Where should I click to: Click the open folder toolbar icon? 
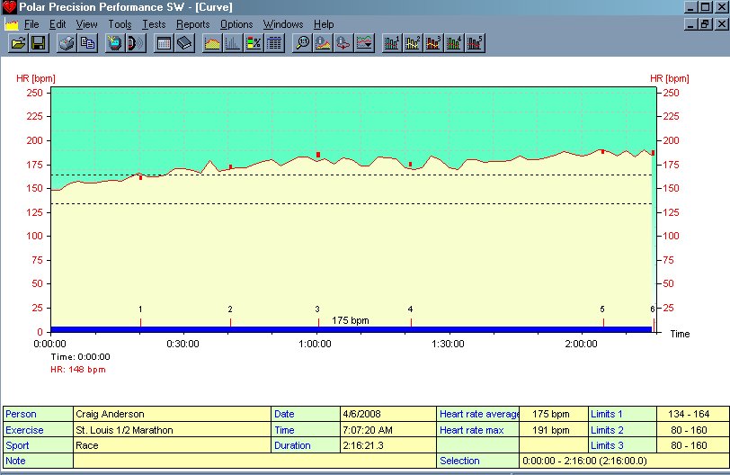click(x=18, y=43)
